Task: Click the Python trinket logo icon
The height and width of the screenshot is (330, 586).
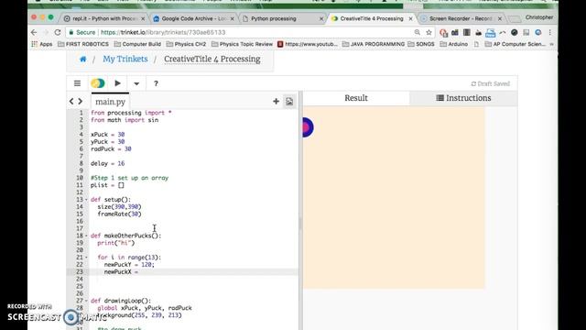Action: (x=98, y=83)
